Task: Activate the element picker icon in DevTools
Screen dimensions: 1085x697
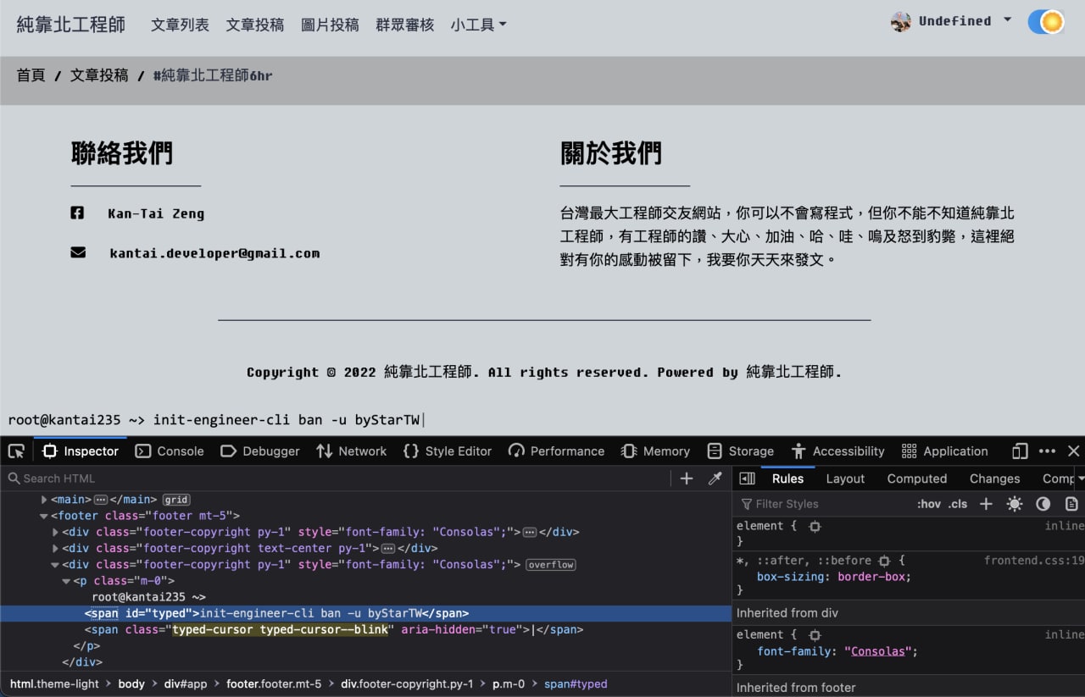Action: 16,451
